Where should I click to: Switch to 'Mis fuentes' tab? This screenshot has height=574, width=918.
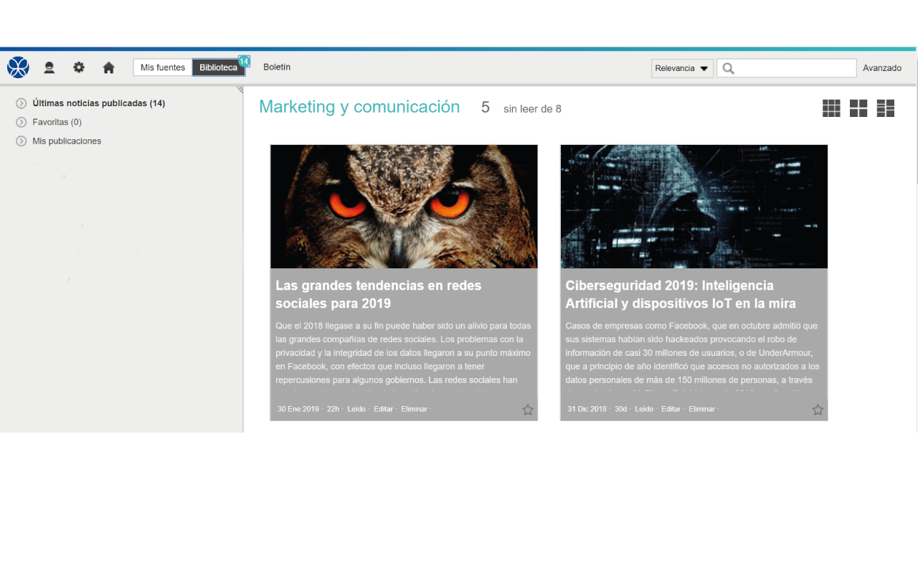coord(163,67)
